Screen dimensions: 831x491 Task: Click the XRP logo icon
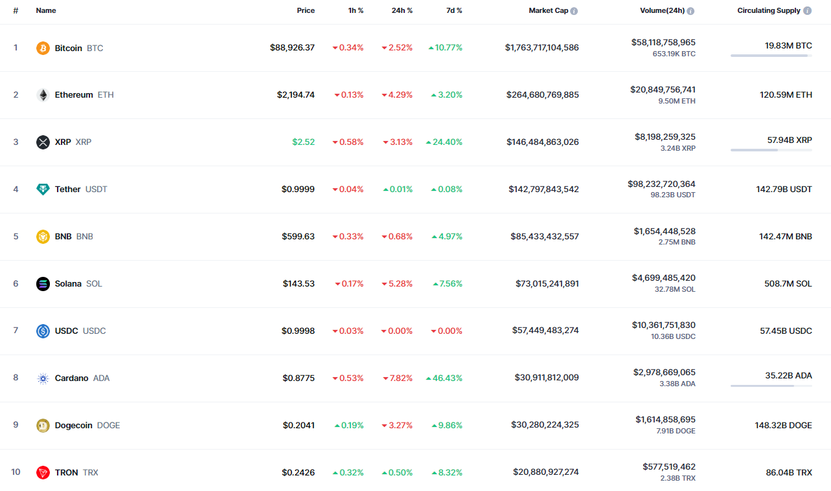[43, 142]
